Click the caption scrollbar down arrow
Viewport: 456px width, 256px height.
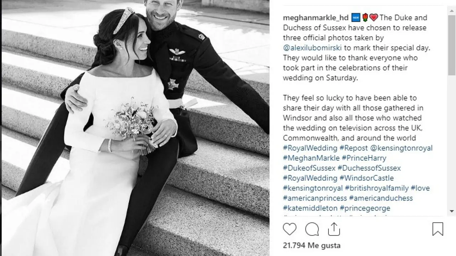click(x=452, y=211)
